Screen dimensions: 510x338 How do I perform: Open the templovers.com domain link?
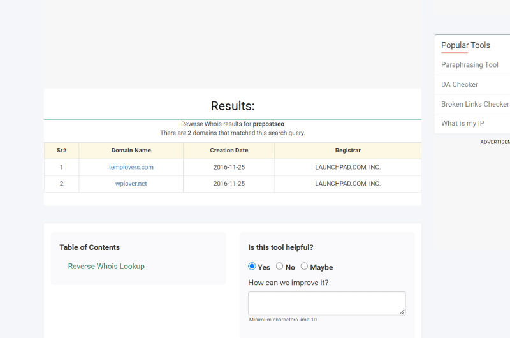click(x=131, y=167)
